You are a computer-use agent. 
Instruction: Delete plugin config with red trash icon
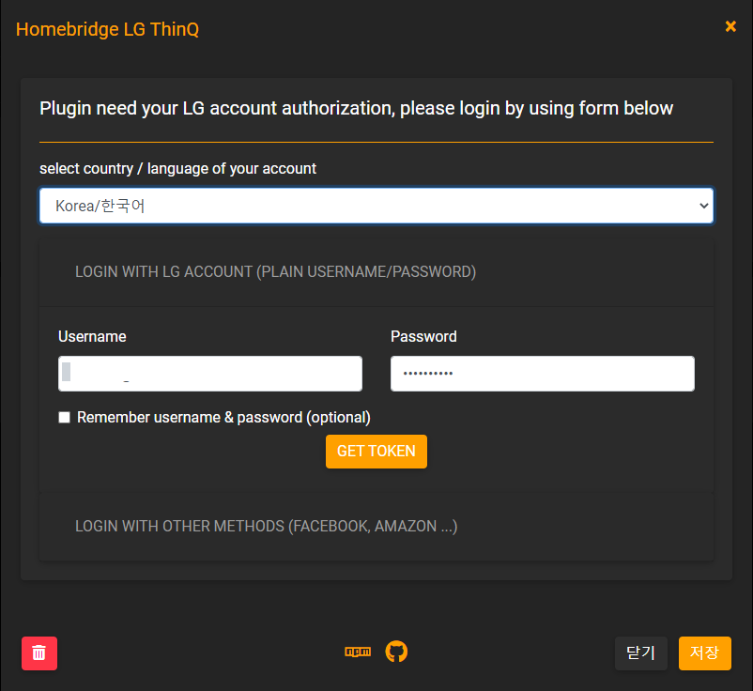pyautogui.click(x=39, y=653)
